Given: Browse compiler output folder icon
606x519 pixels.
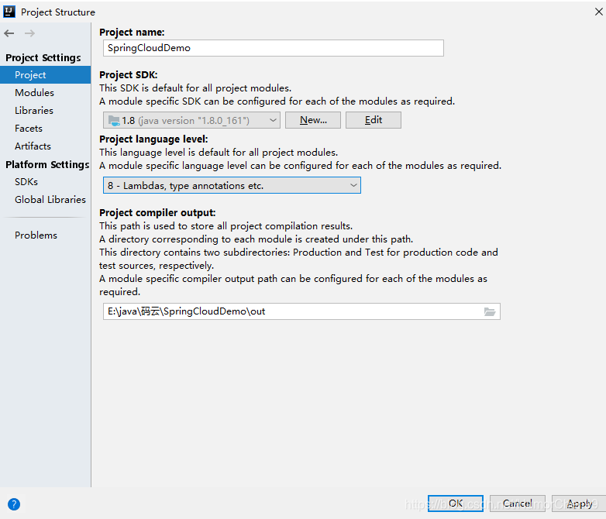Looking at the screenshot, I should pos(490,311).
